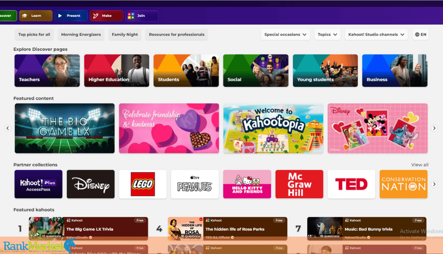Viewport: 443px width, 254px height.
Task: Open Welcome to Kahootopia banner
Action: 273,128
